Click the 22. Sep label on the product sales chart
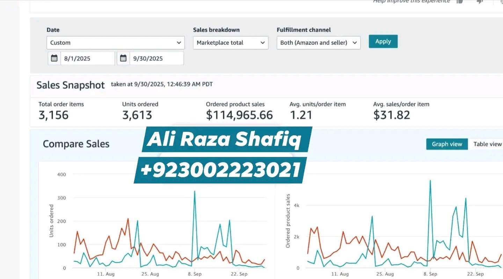503x279 pixels. [475, 274]
